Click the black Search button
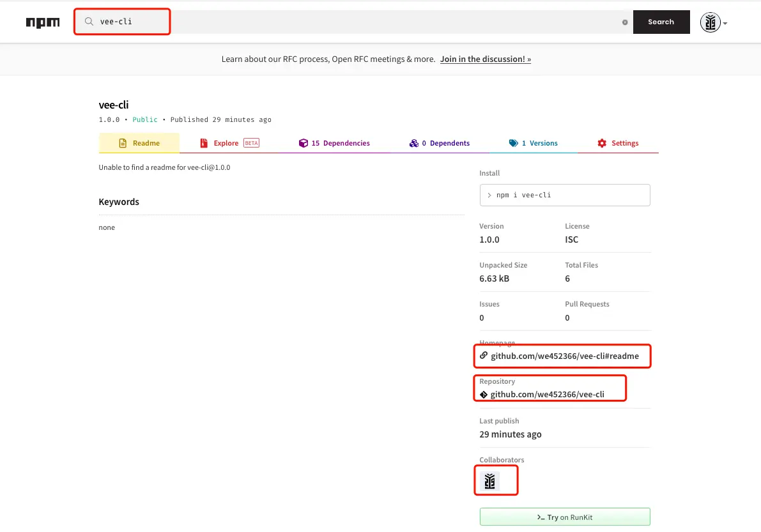 tap(661, 22)
